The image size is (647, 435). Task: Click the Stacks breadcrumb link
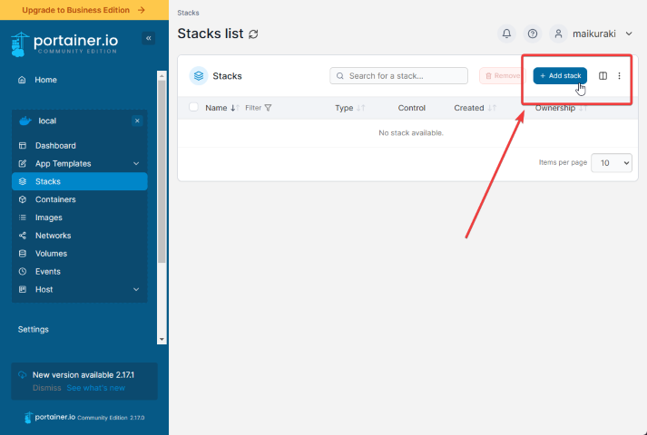(188, 13)
